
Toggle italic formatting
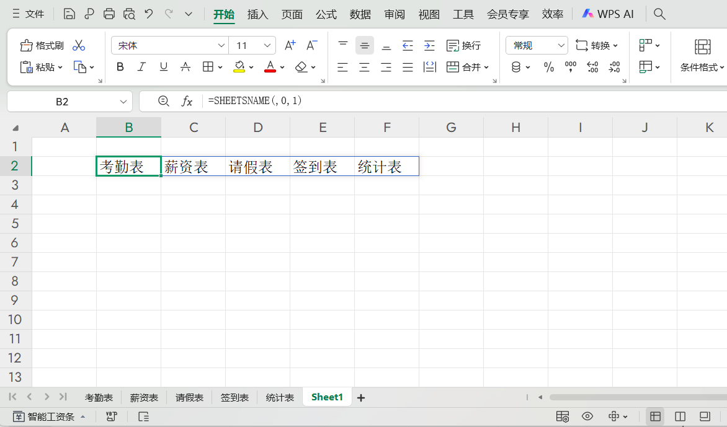141,67
